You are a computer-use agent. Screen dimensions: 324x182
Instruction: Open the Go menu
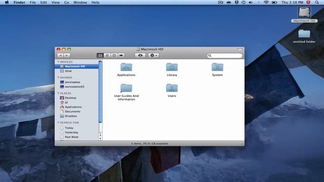tap(66, 3)
